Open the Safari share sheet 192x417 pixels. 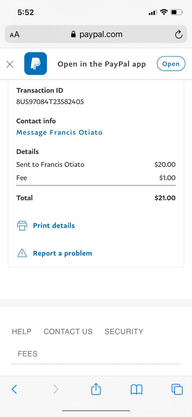pyautogui.click(x=96, y=389)
